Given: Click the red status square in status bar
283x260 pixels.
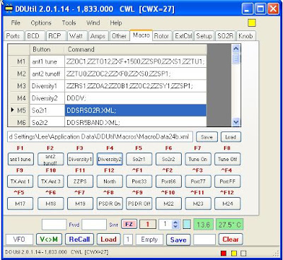Looking at the screenshot, I should coord(224,253).
